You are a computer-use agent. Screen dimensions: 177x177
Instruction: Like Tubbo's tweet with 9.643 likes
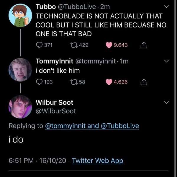[x=109, y=45]
